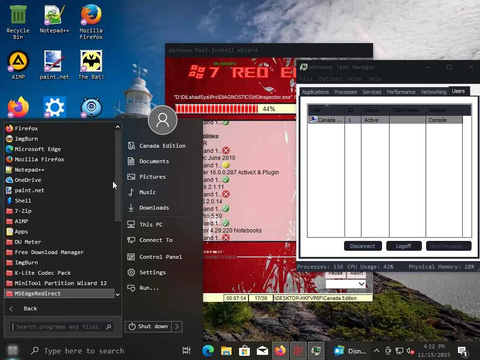Click Search programs and files box

(x=62, y=327)
